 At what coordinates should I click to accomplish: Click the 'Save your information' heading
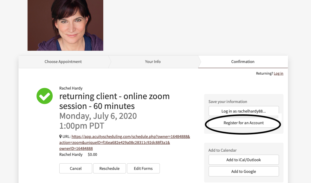pyautogui.click(x=228, y=102)
